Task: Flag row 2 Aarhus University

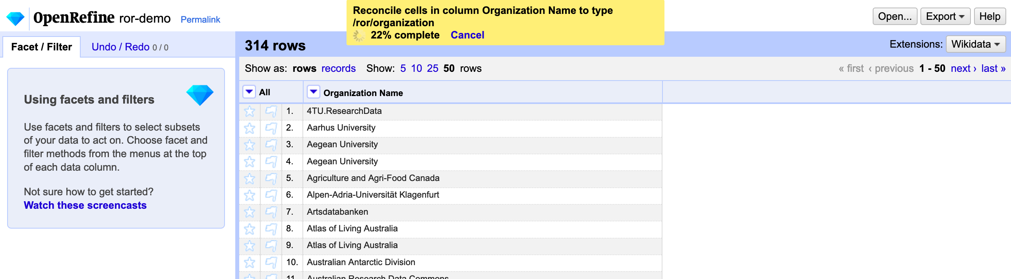Action: coord(271,128)
